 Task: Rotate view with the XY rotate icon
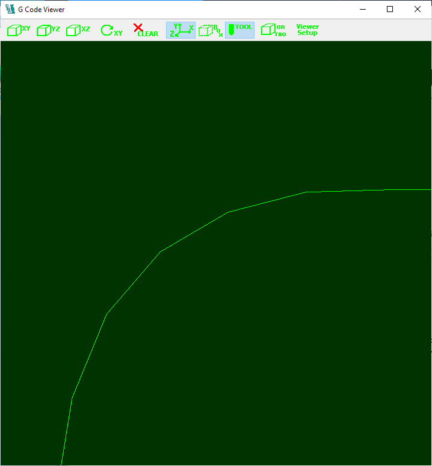pyautogui.click(x=111, y=30)
